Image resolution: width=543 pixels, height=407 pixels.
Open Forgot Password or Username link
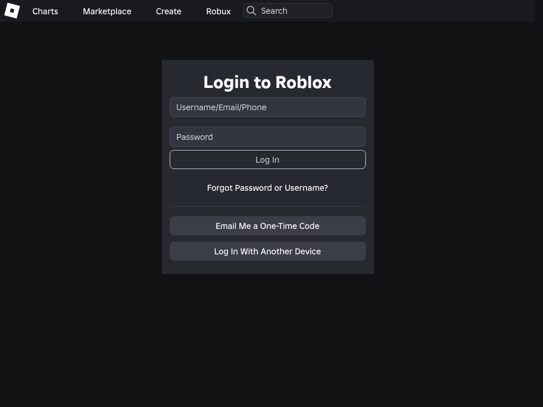pyautogui.click(x=267, y=188)
